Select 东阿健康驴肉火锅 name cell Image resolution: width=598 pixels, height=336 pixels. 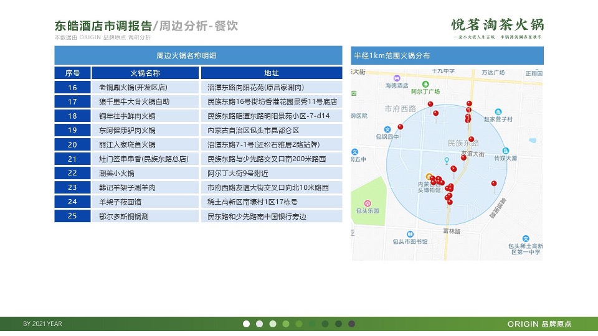(x=145, y=130)
